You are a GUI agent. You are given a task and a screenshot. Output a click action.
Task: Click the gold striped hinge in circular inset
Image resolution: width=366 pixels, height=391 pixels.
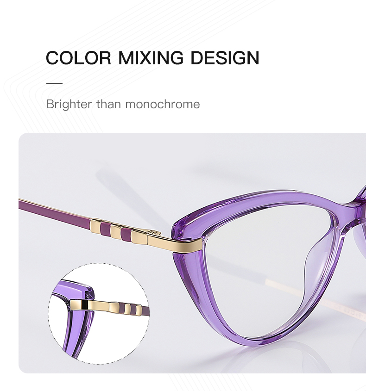(110, 307)
